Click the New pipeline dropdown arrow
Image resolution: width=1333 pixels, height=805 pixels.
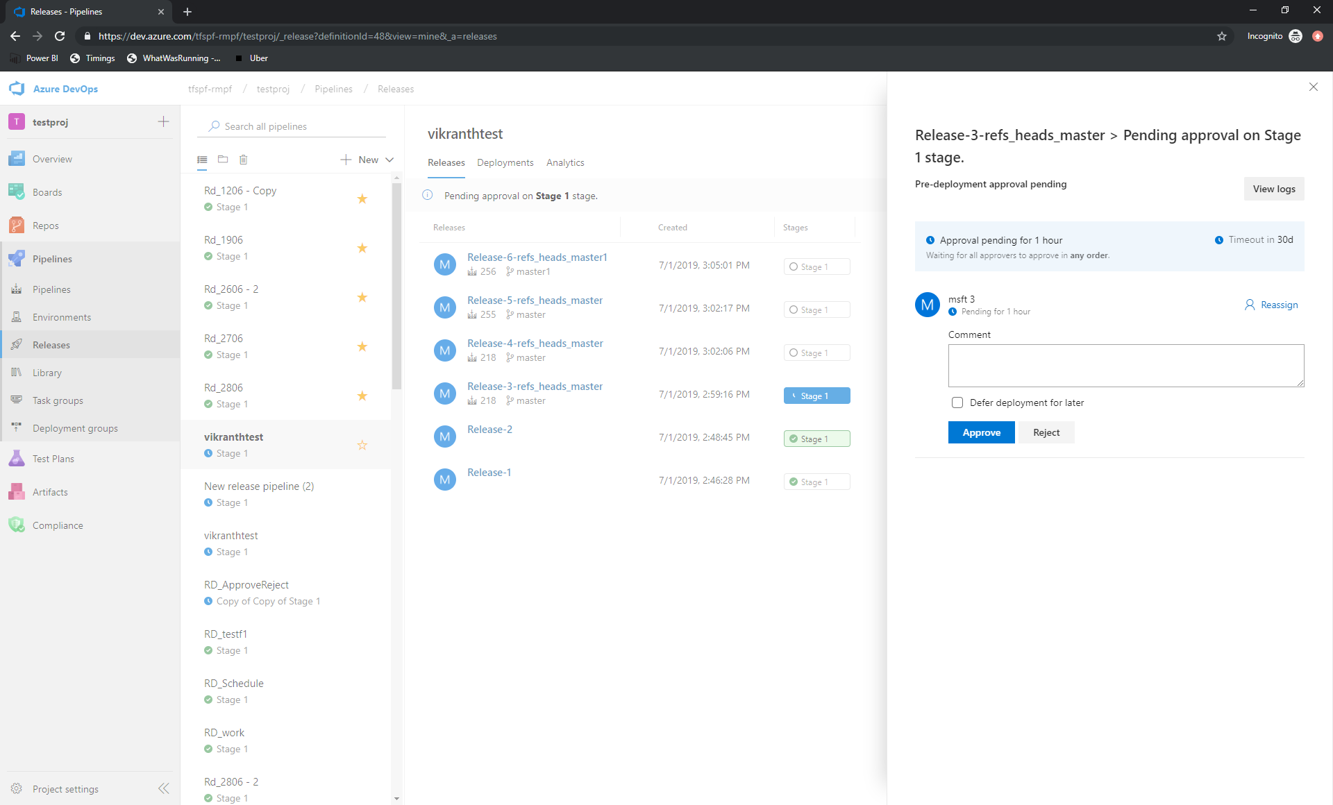[389, 159]
